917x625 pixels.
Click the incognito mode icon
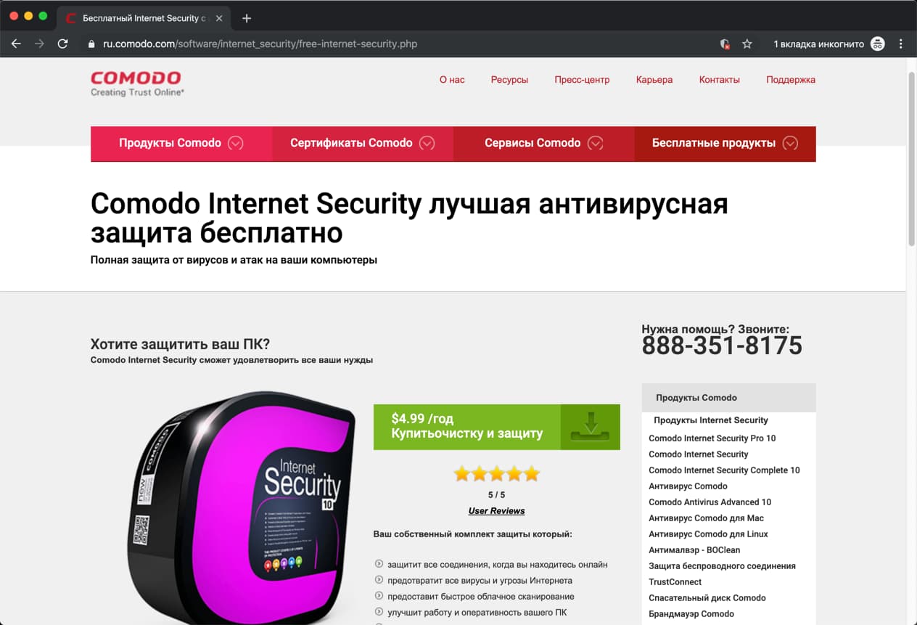coord(878,44)
